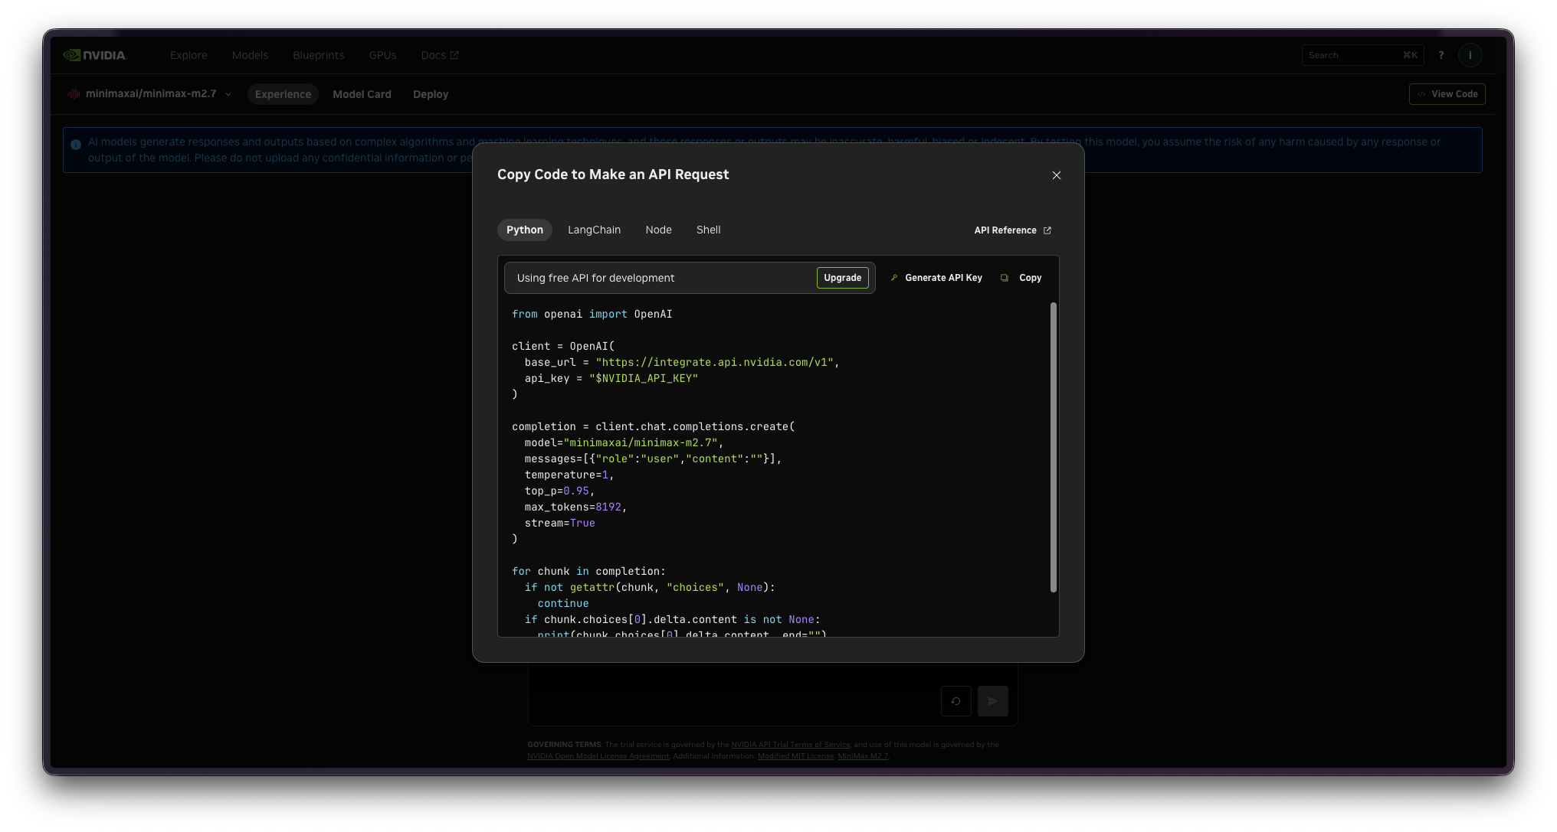
Task: Click the base_url string in the code
Action: [x=714, y=362]
